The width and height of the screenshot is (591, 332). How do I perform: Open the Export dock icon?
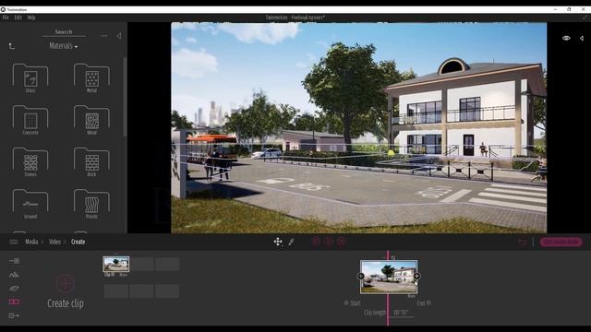pos(14,315)
